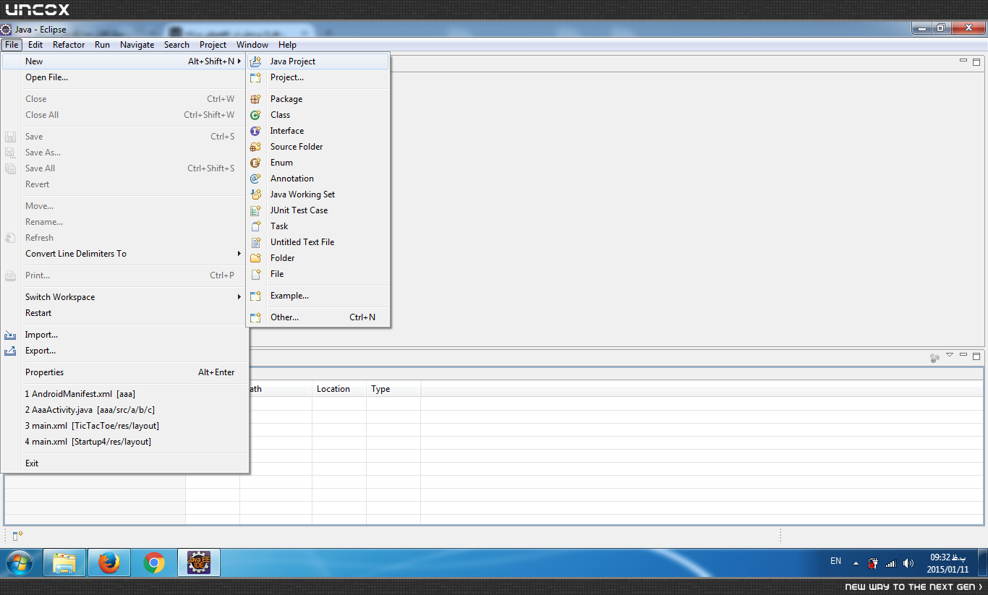Click the taskbar clock showing 09:32
The height and width of the screenshot is (595, 988).
(946, 563)
